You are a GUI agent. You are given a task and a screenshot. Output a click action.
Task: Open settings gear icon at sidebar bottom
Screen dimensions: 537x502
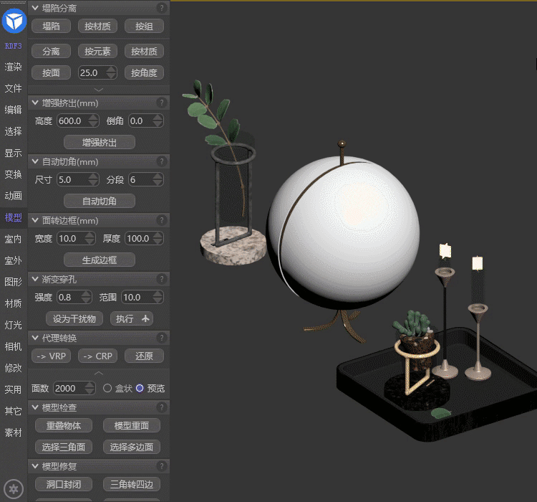(x=14, y=488)
